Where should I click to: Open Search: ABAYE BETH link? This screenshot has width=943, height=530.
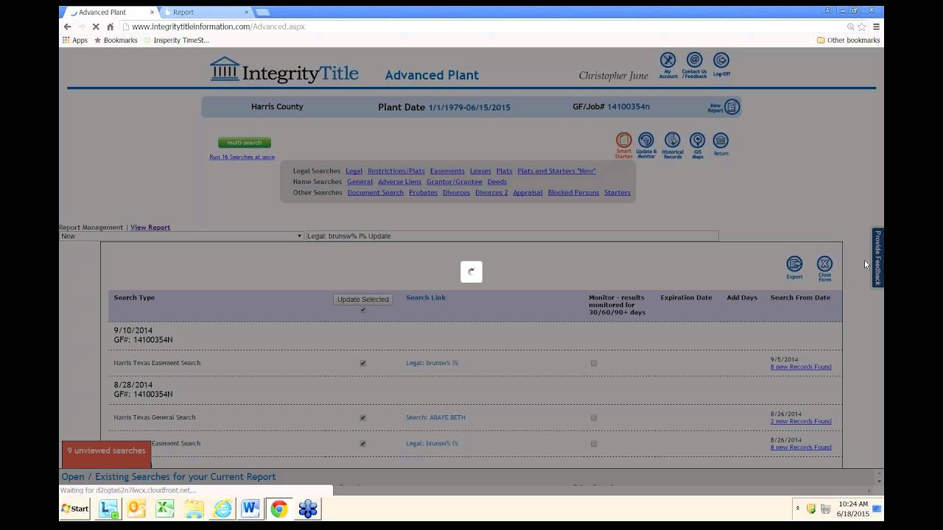click(x=435, y=417)
